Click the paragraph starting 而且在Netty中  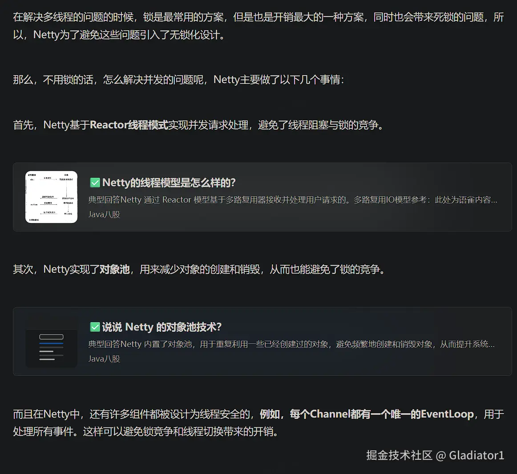pyautogui.click(x=258, y=422)
